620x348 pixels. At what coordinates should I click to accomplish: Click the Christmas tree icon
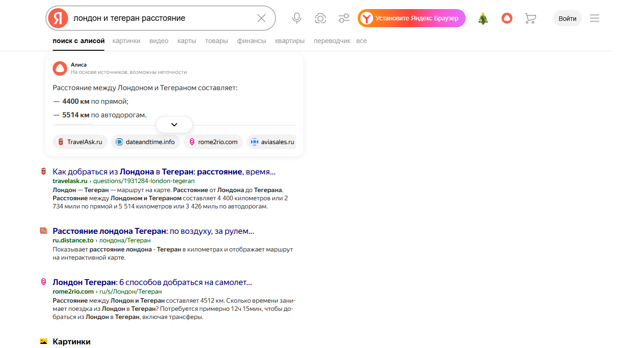[x=483, y=19]
